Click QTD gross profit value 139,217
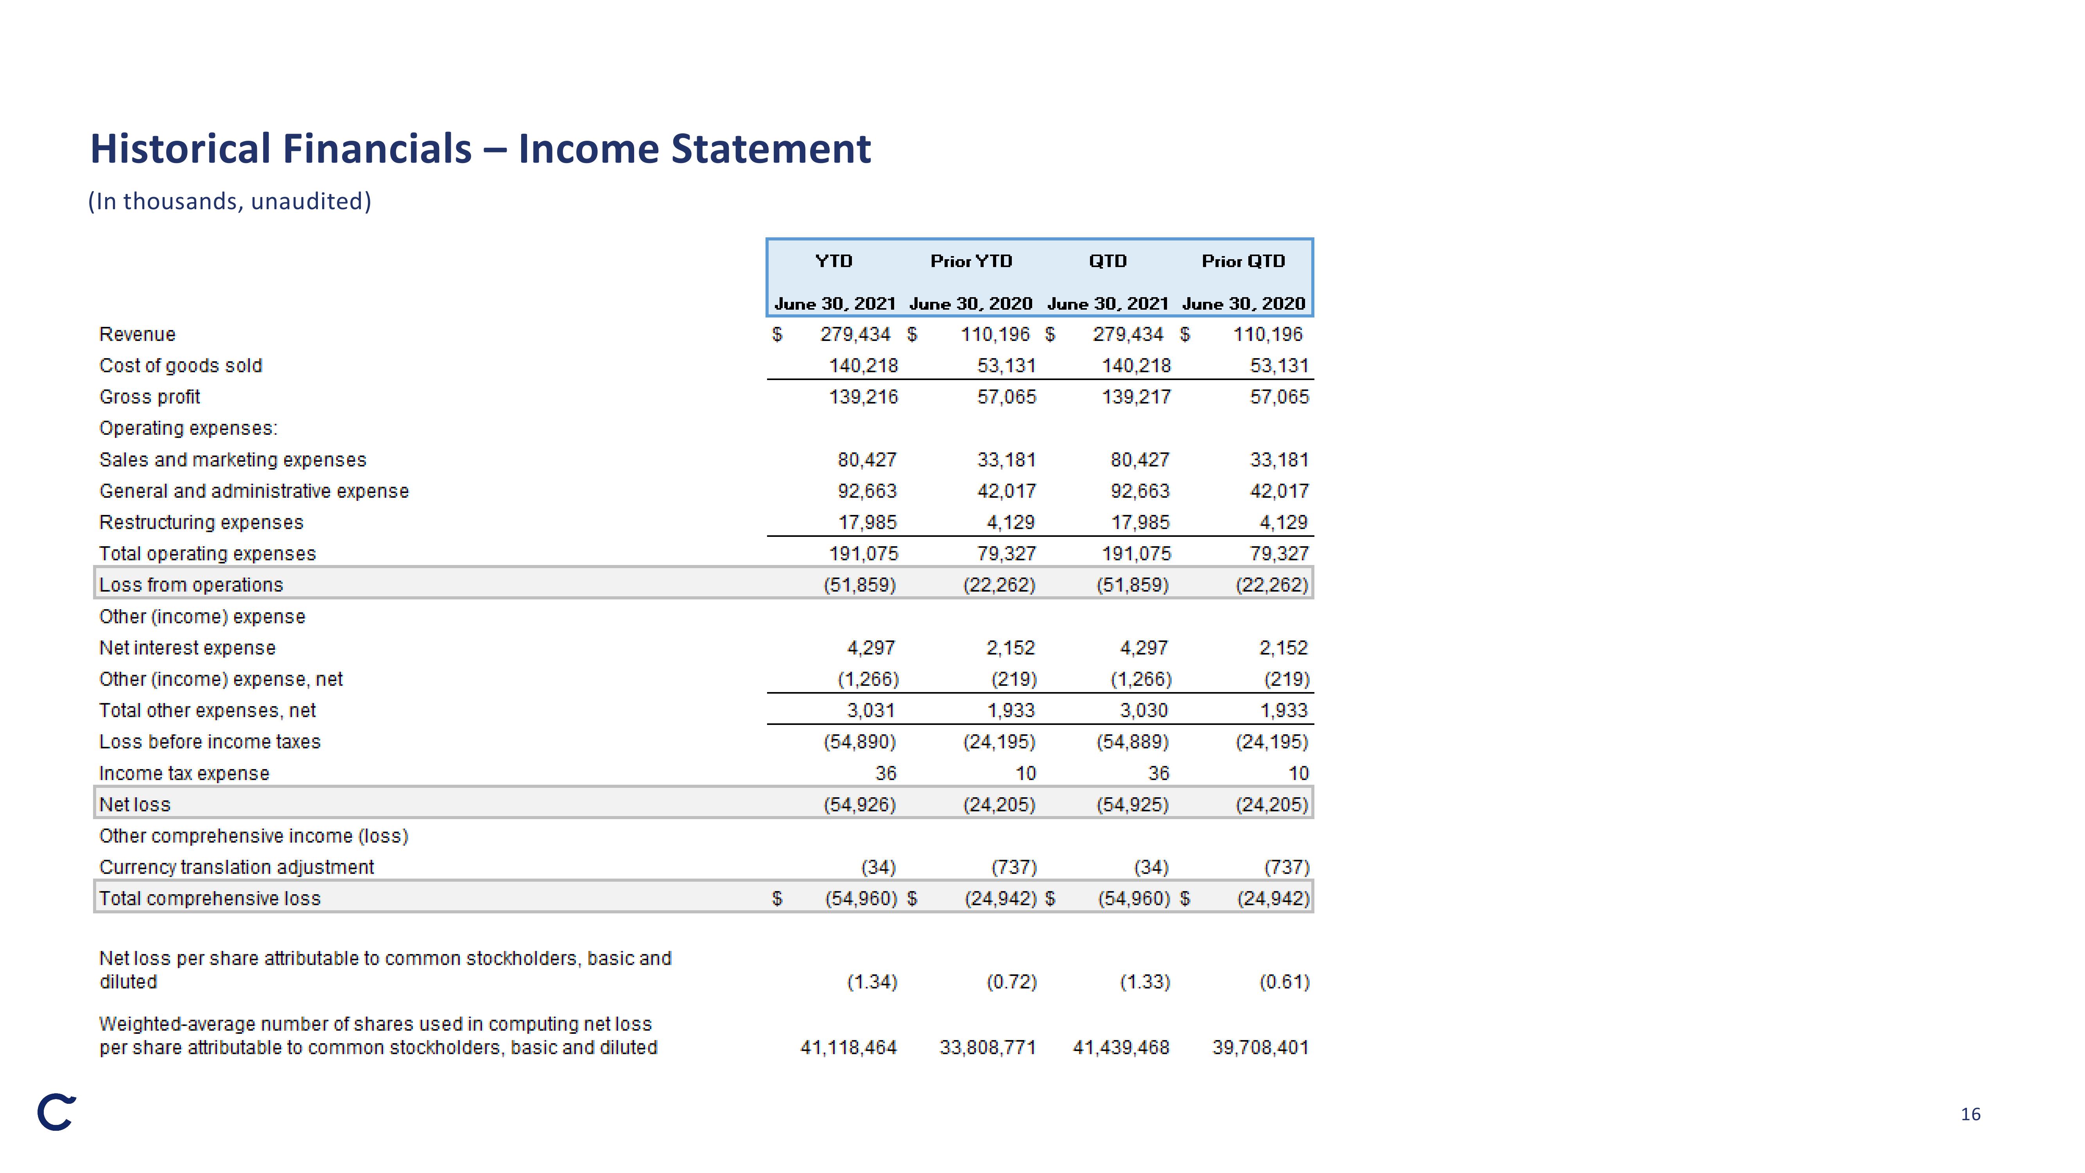2085x1173 pixels. click(1137, 398)
